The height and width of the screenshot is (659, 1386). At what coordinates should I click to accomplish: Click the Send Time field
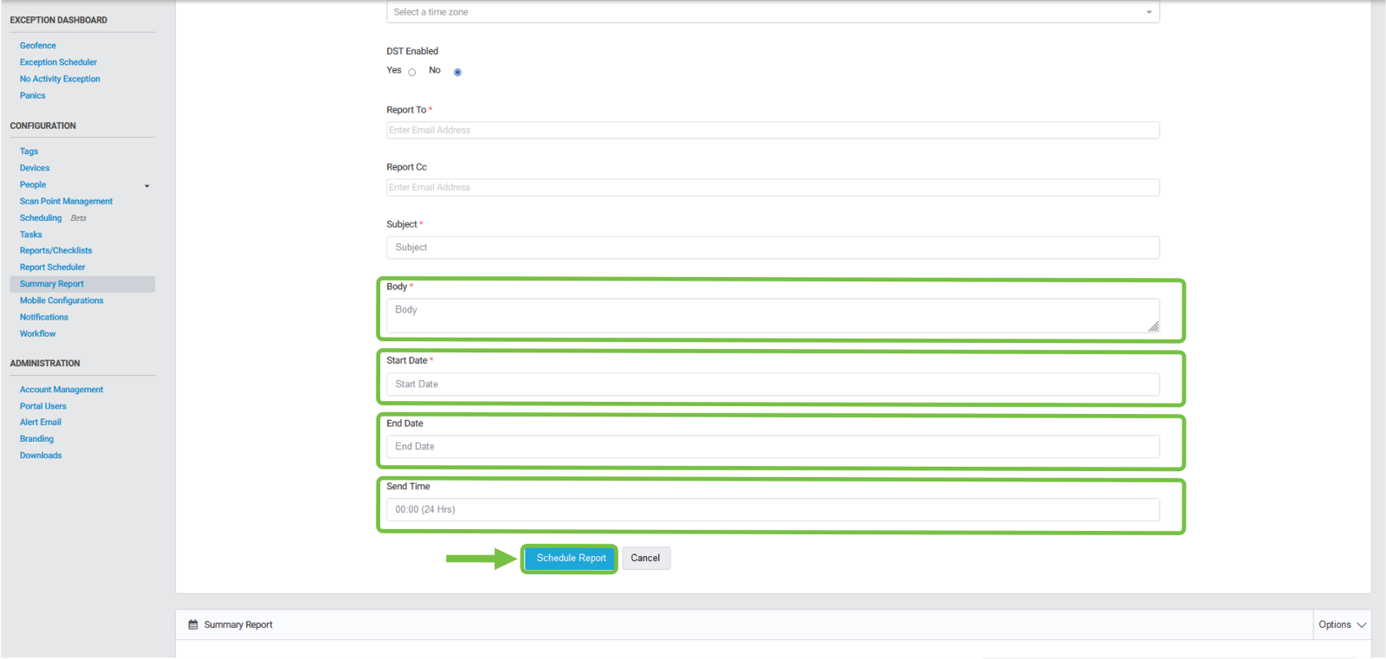[772, 510]
